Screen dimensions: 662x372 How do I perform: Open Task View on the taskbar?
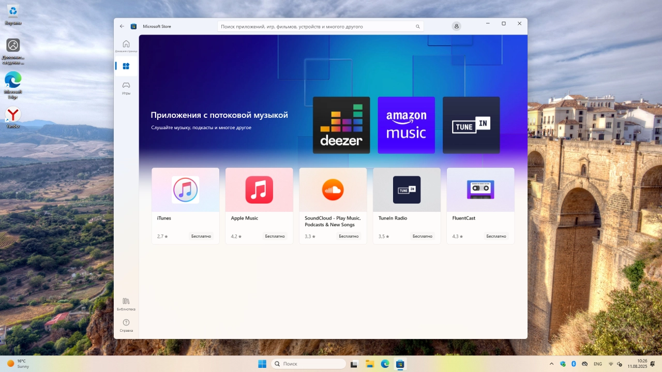354,364
